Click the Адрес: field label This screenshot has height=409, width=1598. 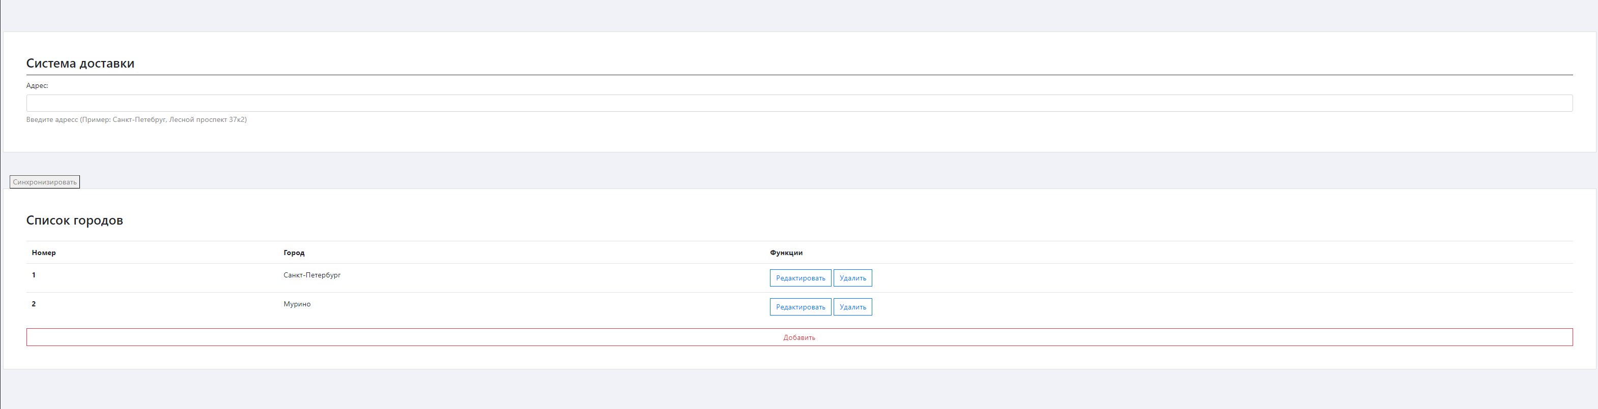(37, 85)
